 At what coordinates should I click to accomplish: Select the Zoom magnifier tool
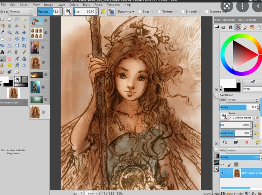(9, 32)
